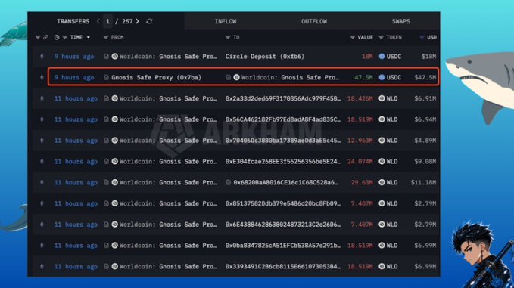Open the TRANSFERS tab
Screen dimensions: 514x288
pyautogui.click(x=73, y=21)
